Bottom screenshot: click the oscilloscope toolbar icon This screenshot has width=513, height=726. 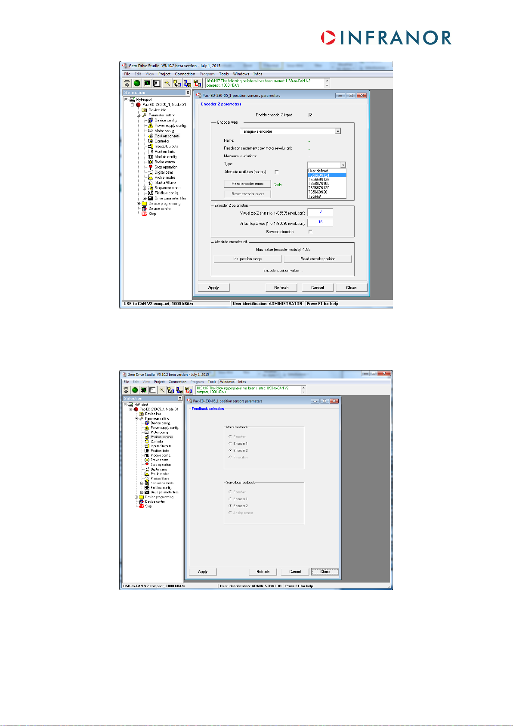click(x=144, y=390)
